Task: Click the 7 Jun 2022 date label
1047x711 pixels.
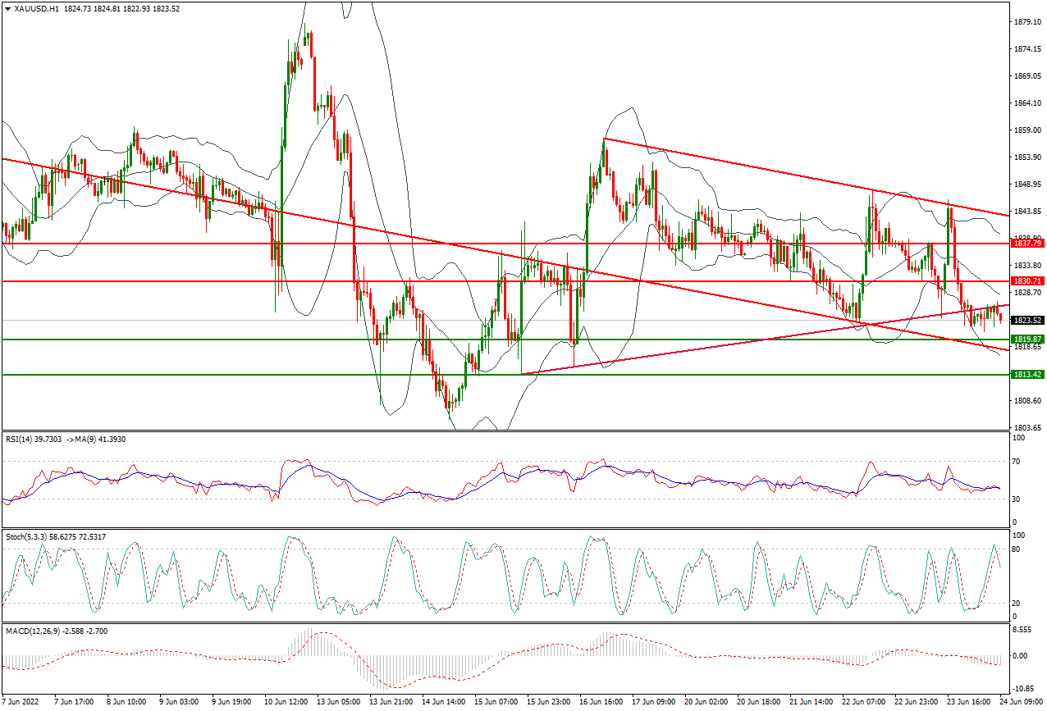Action: pos(21,703)
